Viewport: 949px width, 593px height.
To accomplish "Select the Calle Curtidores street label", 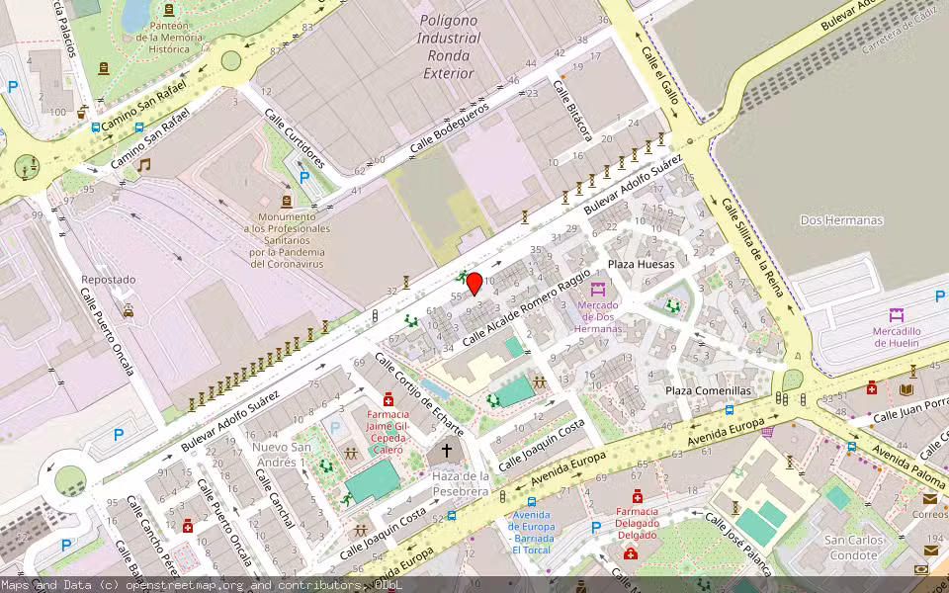I will coord(295,138).
